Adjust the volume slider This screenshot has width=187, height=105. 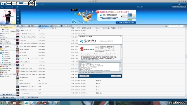pos(9,7)
